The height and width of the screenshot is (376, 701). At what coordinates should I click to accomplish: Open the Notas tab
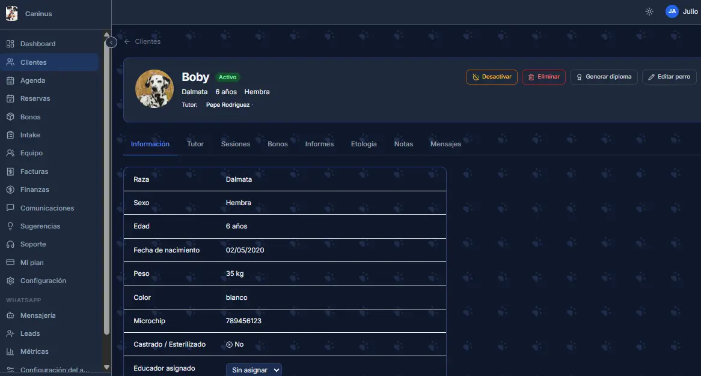pyautogui.click(x=403, y=144)
